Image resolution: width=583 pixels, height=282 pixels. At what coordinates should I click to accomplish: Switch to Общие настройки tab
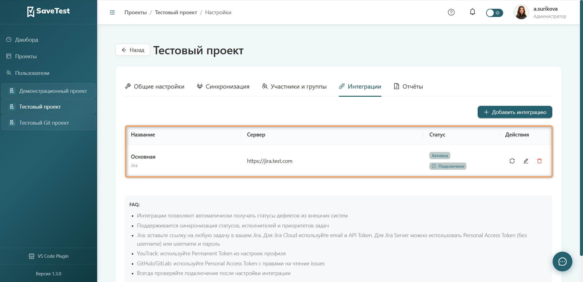(155, 86)
